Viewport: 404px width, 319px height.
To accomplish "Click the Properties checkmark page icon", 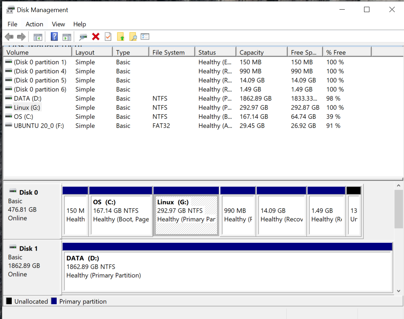I will [108, 37].
